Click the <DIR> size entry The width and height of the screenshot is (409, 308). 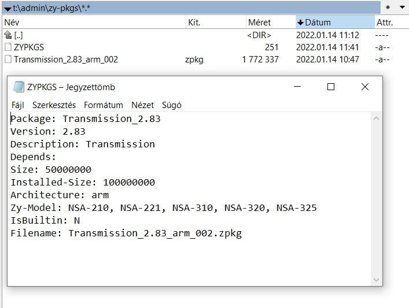259,35
